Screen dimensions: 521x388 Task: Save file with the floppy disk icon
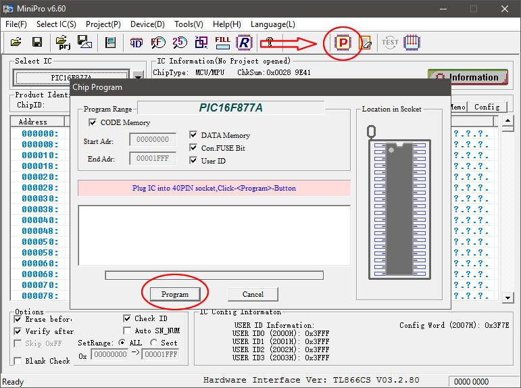(37, 42)
